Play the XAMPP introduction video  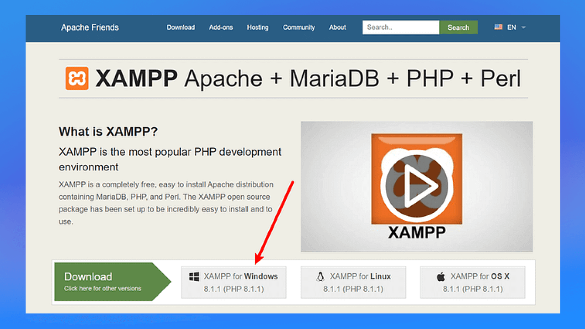point(416,186)
